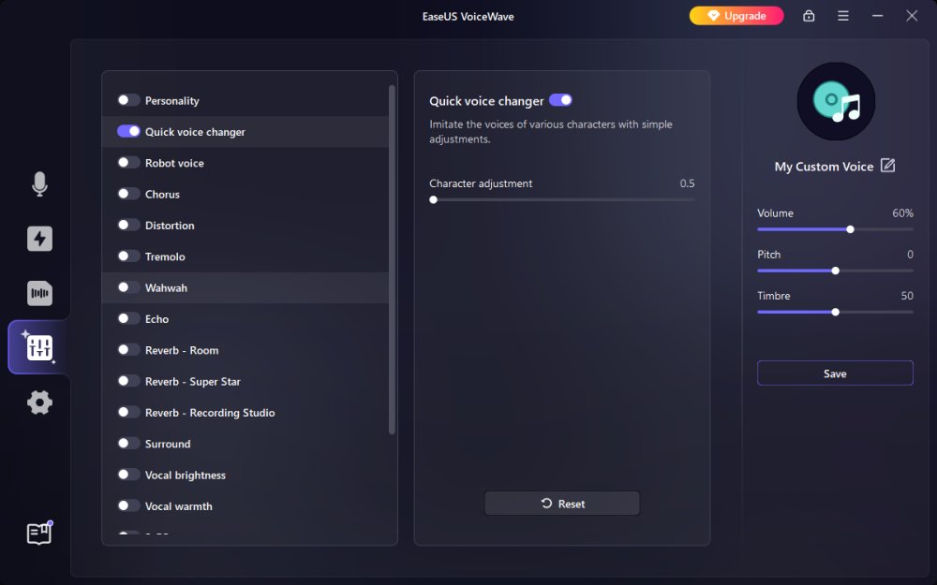Adjust the Timbre slider
Image resolution: width=937 pixels, height=585 pixels.
coord(835,313)
